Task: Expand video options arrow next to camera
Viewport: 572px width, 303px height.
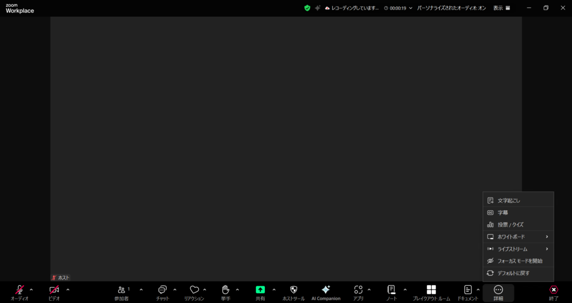Action: tap(68, 290)
